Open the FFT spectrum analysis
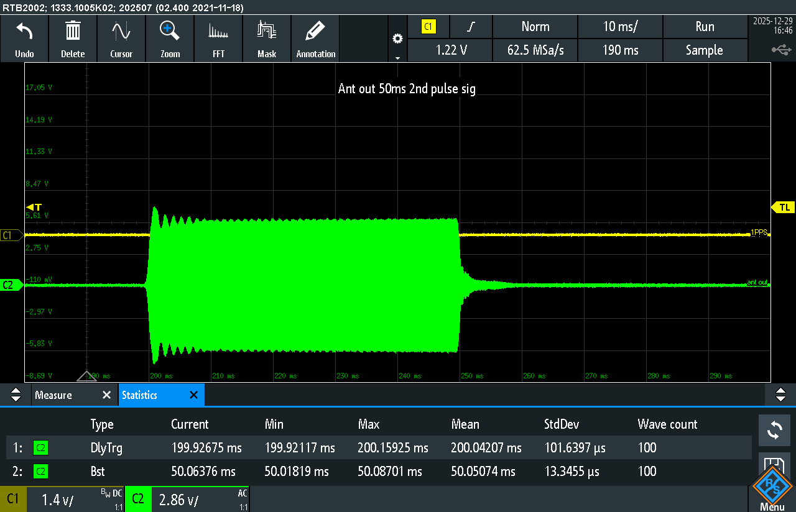This screenshot has width=796, height=512. [218, 31]
